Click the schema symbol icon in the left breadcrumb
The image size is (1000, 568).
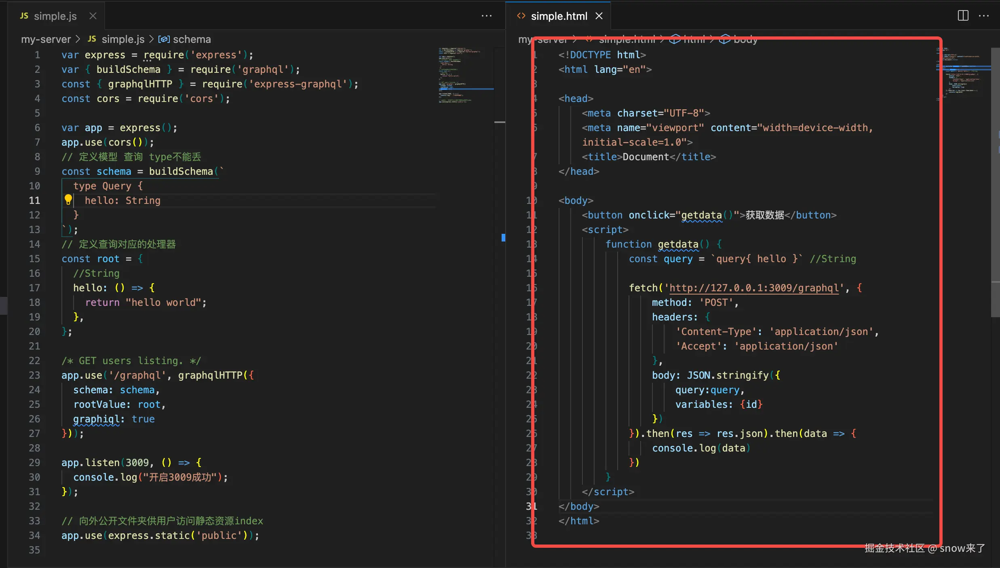(x=164, y=39)
